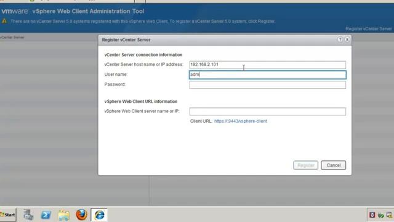Image resolution: width=394 pixels, height=222 pixels.
Task: Open the Windows Start menu
Action: pos(8,215)
